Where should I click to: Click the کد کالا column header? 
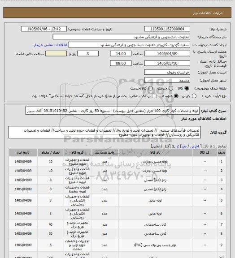point(205,153)
